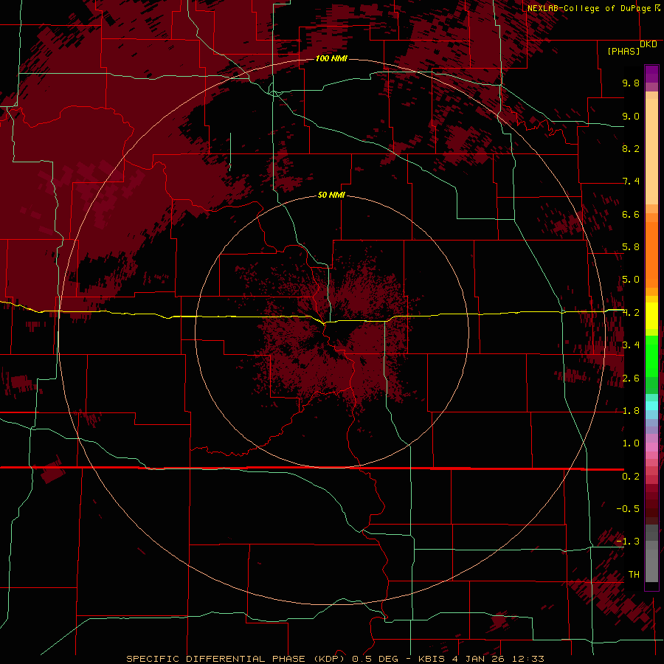Click the bright green color bar segment
This screenshot has width=664, height=664.
(651, 355)
